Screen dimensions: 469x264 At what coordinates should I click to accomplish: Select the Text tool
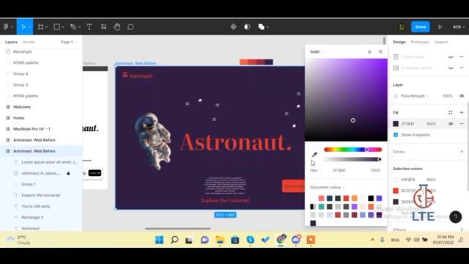(89, 27)
